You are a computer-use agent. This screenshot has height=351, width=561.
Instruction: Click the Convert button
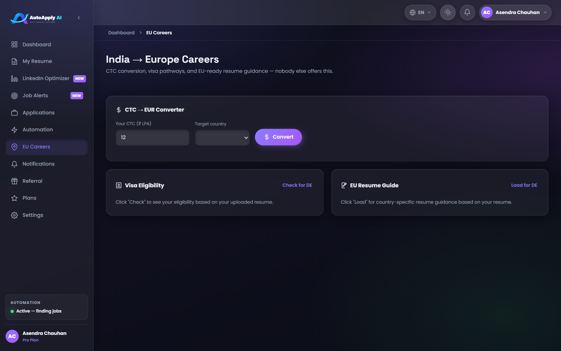tap(278, 137)
